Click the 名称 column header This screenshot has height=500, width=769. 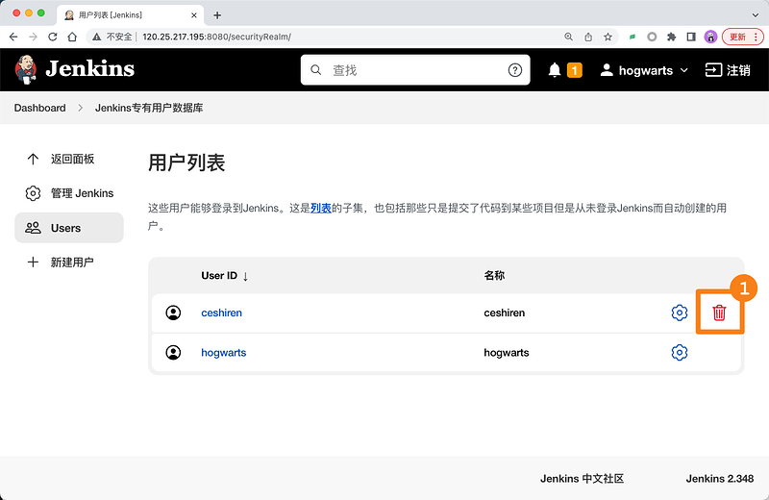point(494,275)
